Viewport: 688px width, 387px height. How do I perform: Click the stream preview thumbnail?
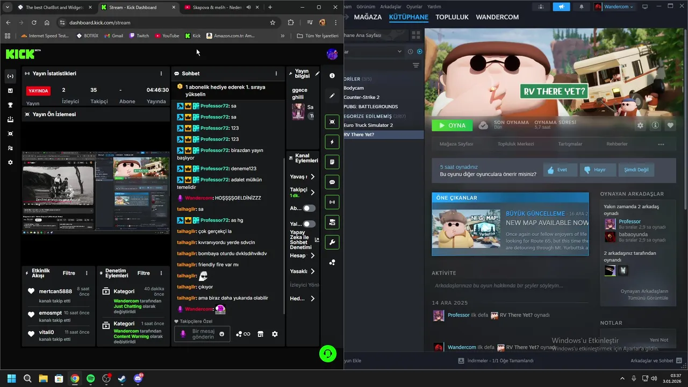point(96,192)
